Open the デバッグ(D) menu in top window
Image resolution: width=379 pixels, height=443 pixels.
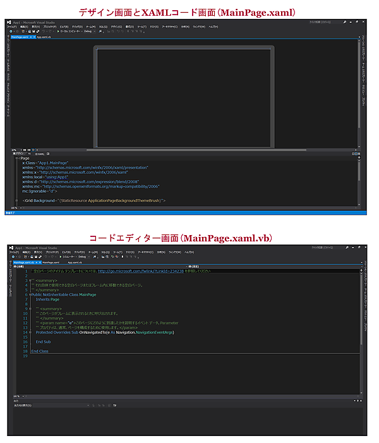(78, 27)
